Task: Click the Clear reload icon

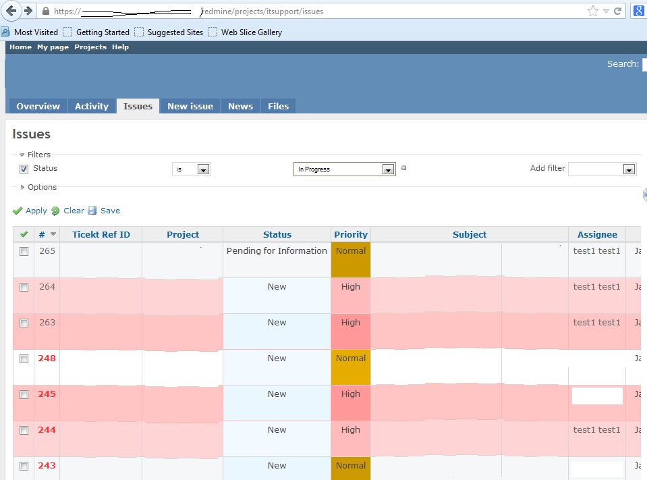Action: [55, 211]
